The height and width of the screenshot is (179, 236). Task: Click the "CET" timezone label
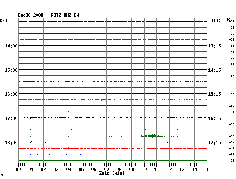click(4, 21)
